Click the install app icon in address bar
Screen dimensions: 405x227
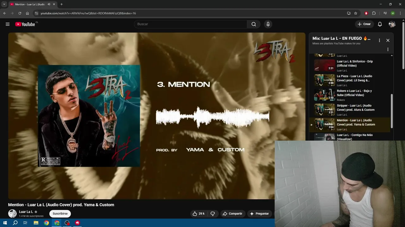pyautogui.click(x=349, y=13)
